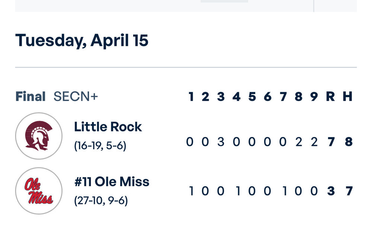Click the Final game status label
The image size is (372, 230).
click(31, 97)
